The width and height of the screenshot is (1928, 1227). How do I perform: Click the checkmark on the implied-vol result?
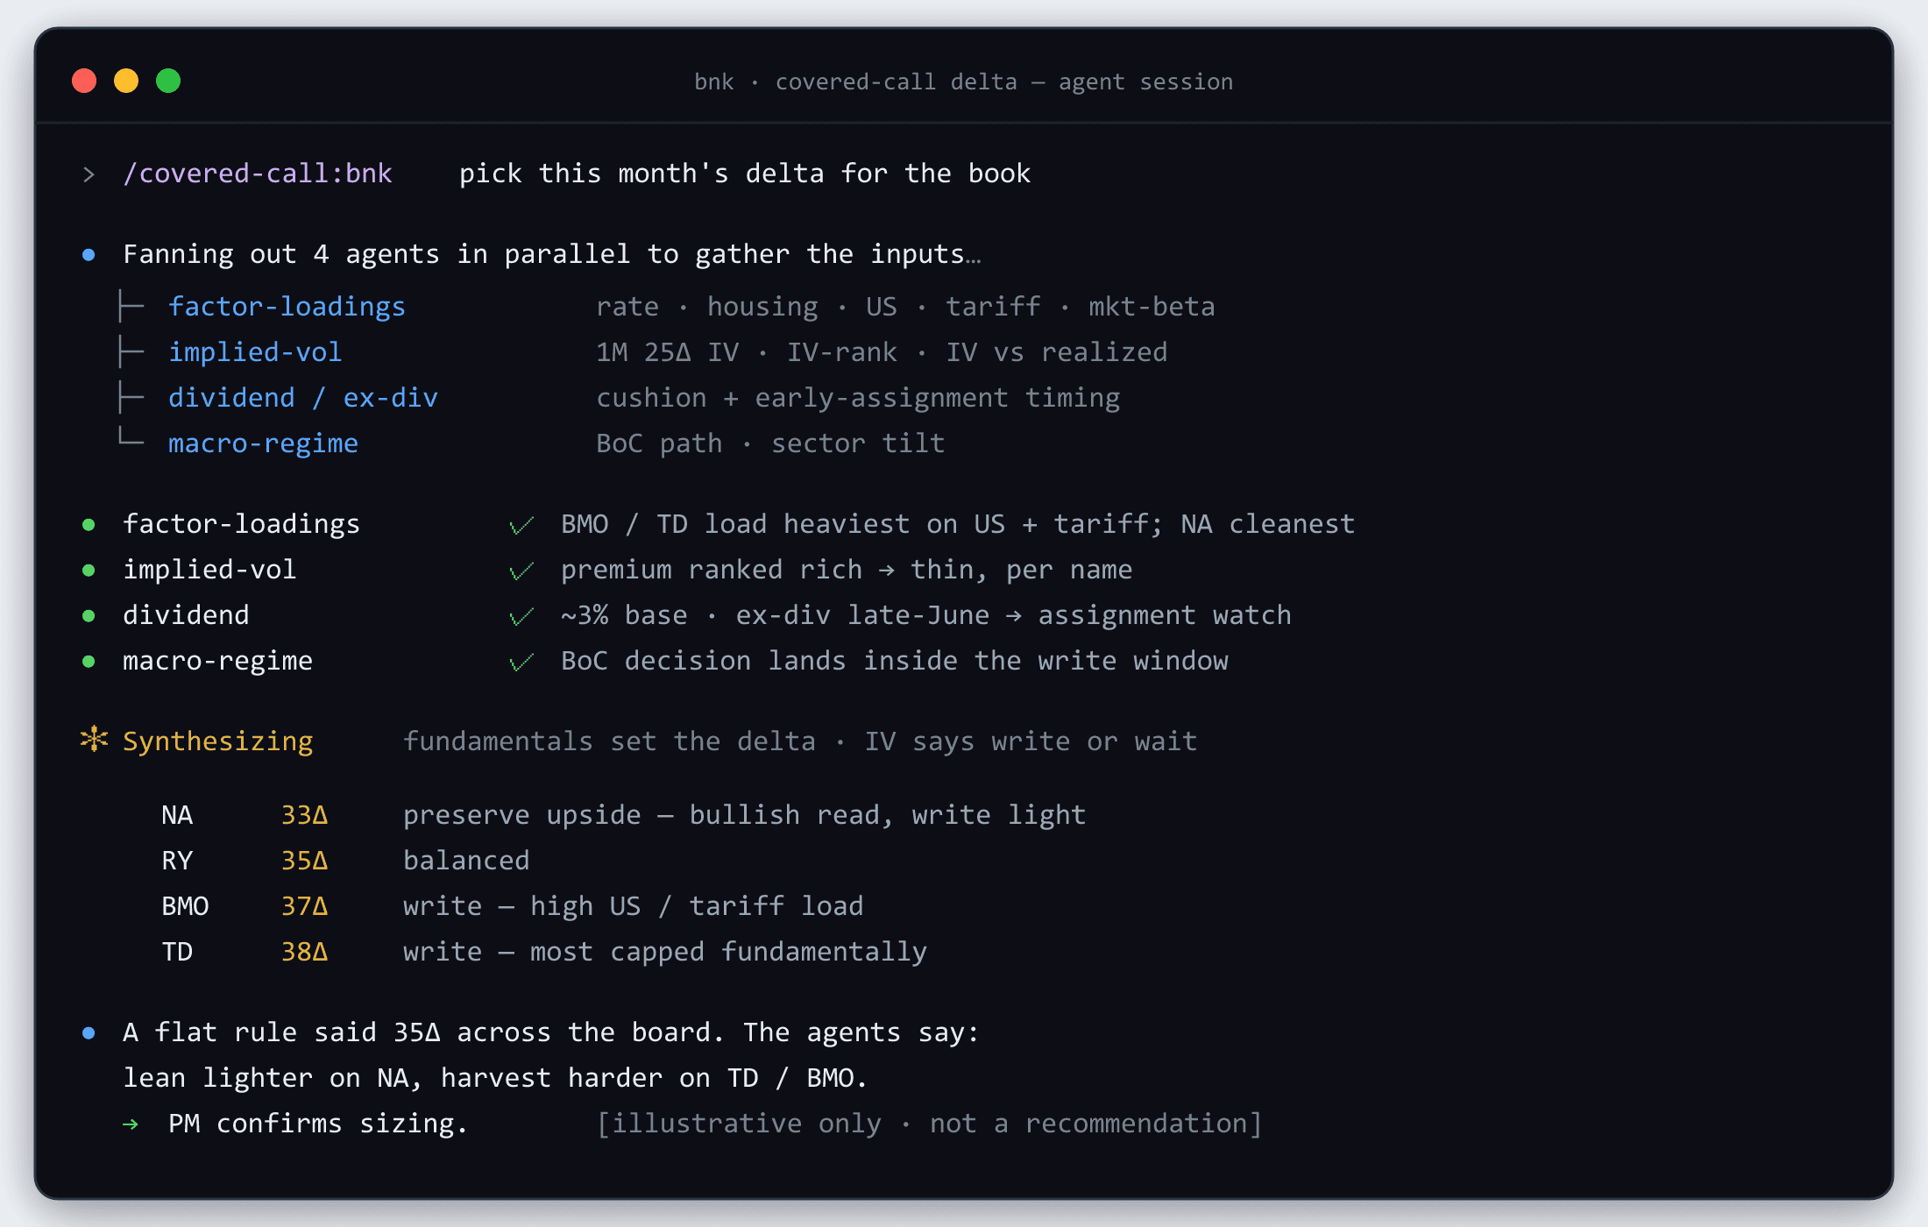(x=521, y=571)
